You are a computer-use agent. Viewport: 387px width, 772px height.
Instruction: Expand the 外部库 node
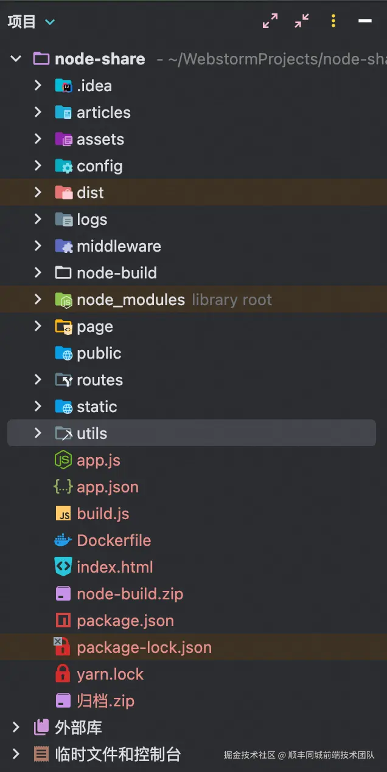16,728
